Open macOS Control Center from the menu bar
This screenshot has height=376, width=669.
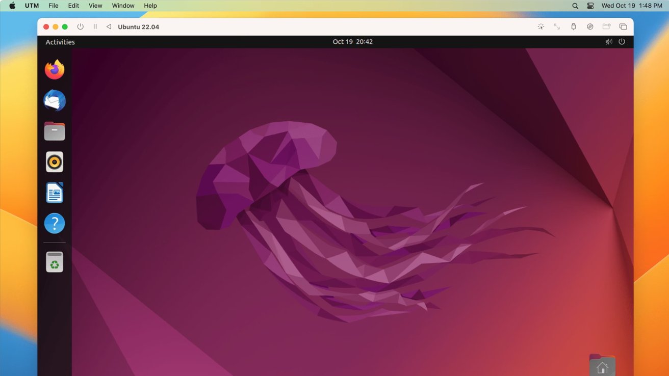590,6
